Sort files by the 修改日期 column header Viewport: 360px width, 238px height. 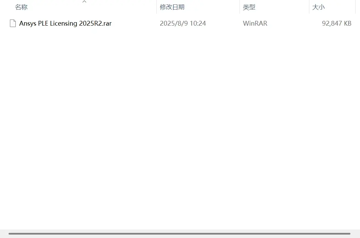(x=172, y=7)
